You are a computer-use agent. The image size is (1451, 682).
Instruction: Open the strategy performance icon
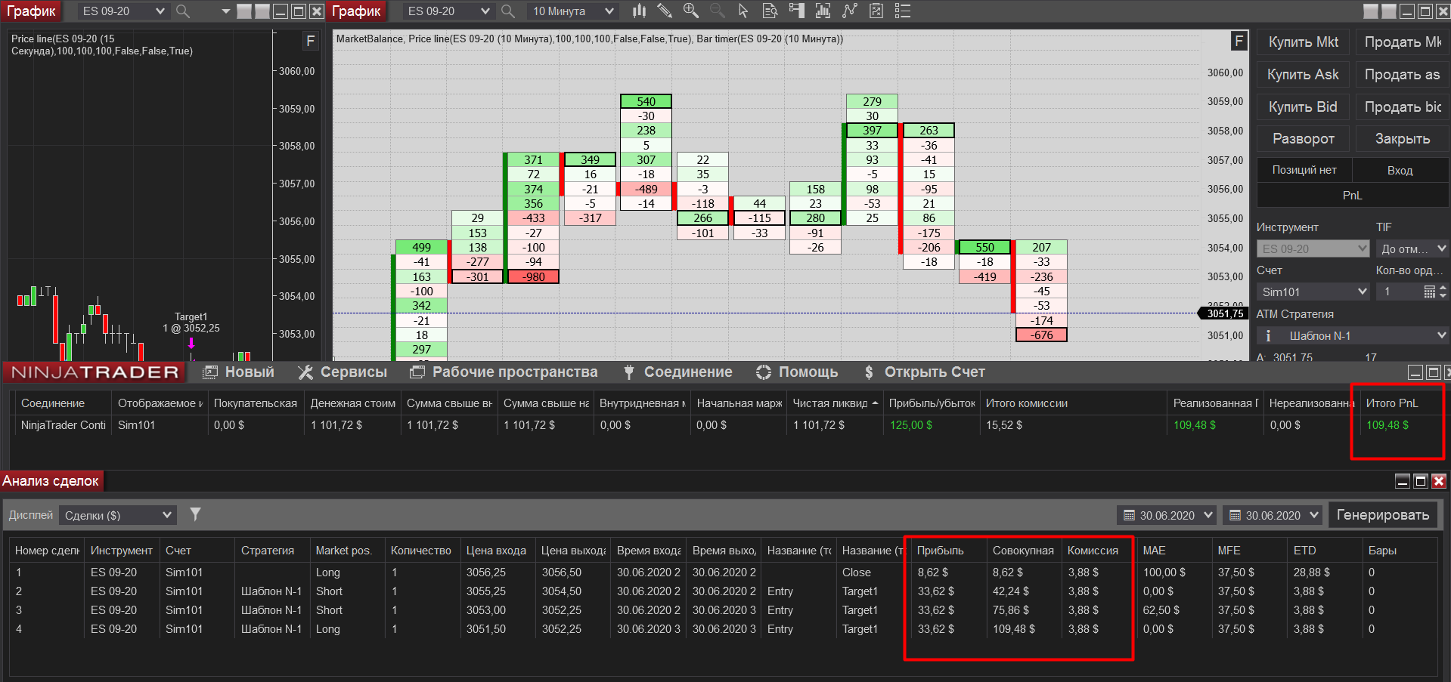coord(876,11)
